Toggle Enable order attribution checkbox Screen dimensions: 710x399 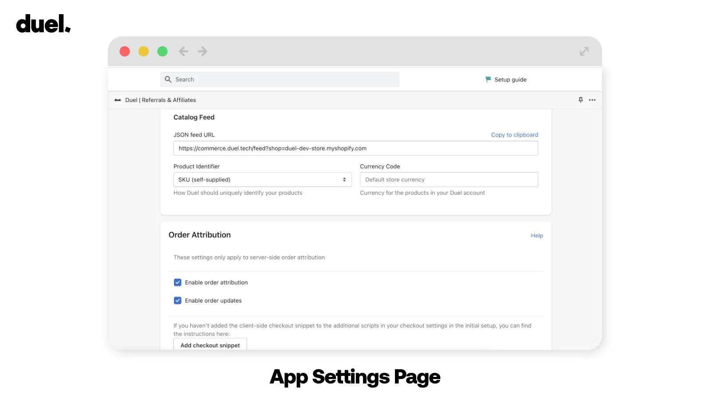coord(177,282)
